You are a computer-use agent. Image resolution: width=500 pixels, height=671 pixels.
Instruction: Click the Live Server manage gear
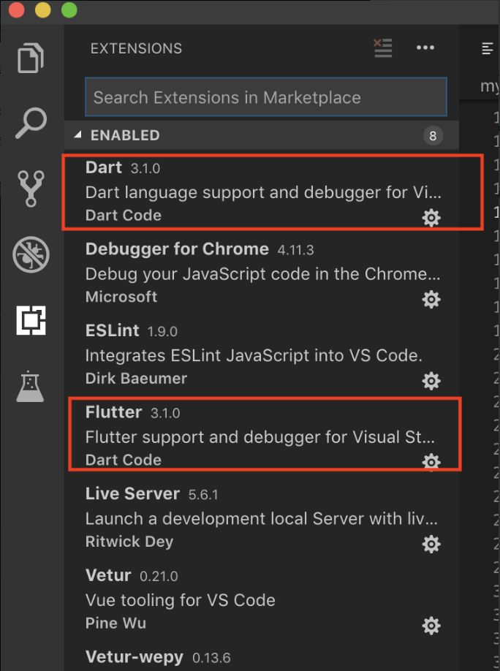431,544
